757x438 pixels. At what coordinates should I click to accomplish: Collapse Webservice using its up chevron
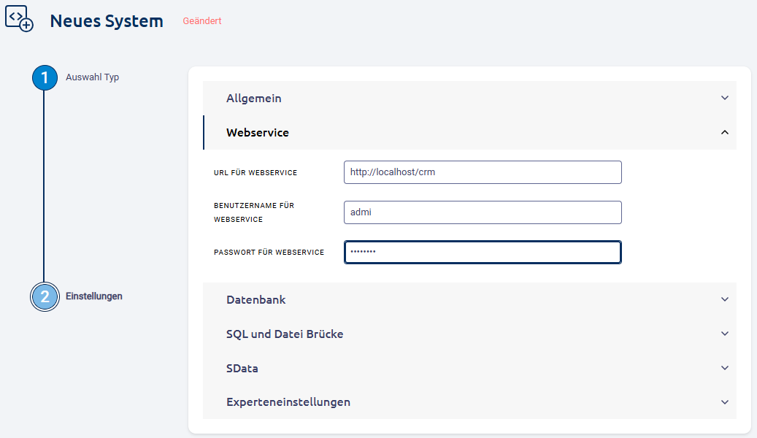pos(724,132)
